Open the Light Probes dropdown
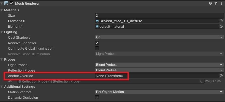The width and height of the screenshot is (225, 102). 159,65
